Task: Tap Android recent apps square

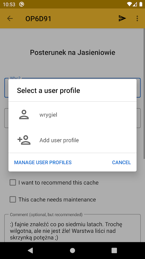Action: 114,250
